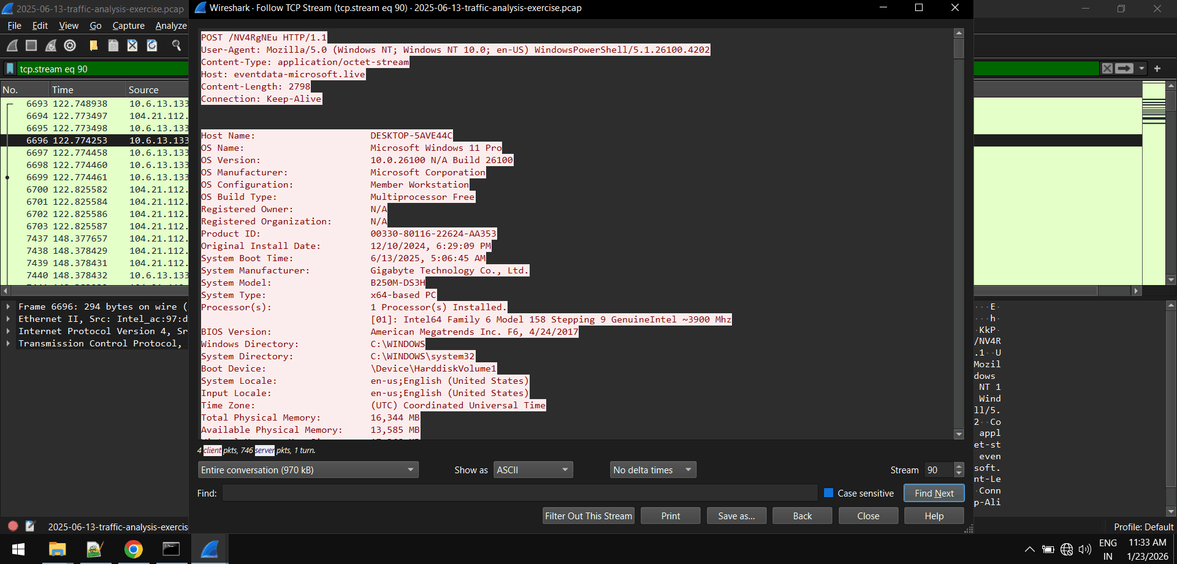Click the close capture file icon
The image size is (1177, 564).
(x=132, y=45)
